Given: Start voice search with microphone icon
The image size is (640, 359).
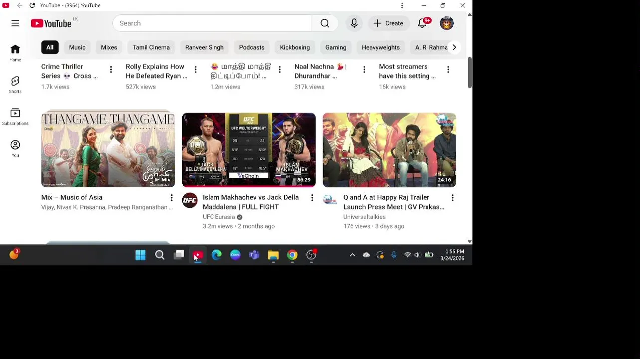Looking at the screenshot, I should pyautogui.click(x=354, y=23).
